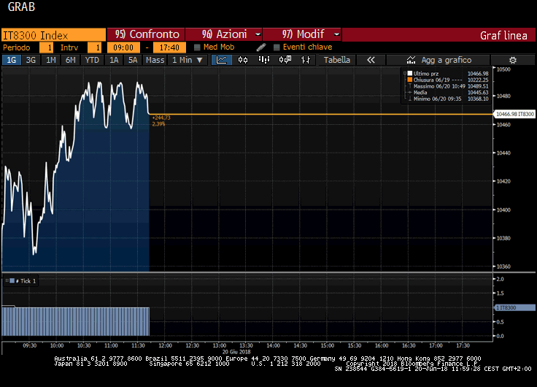Toggle the Eventi chiave checkbox
This screenshot has height=387, width=537.
[x=277, y=47]
